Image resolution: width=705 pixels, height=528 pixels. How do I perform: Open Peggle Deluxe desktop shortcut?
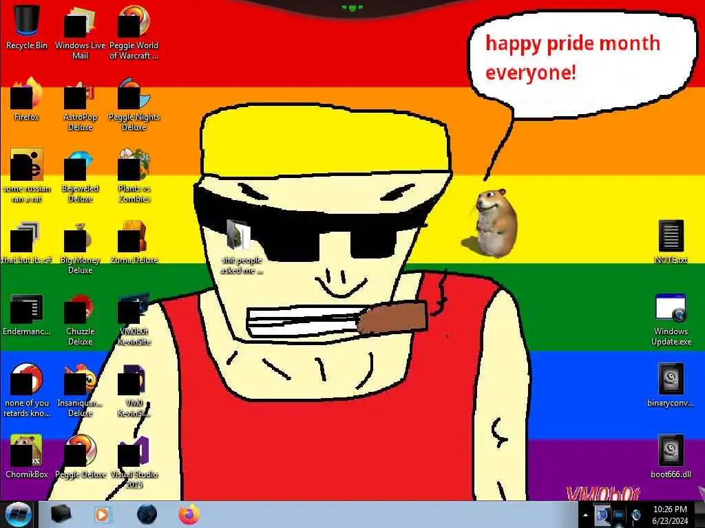click(x=80, y=456)
